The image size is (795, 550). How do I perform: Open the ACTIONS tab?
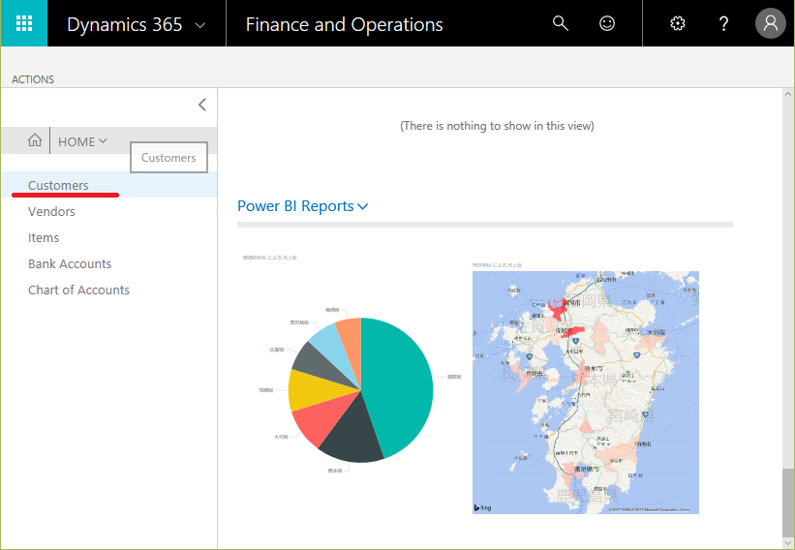pos(33,79)
